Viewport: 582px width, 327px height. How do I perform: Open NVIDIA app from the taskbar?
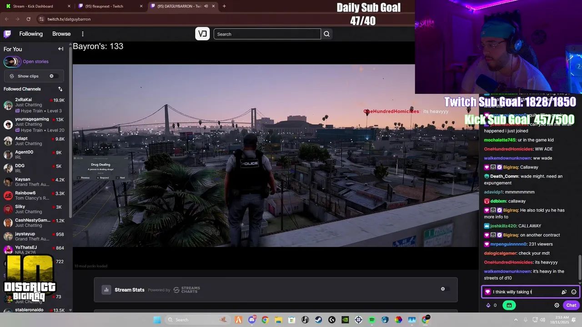[345, 320]
